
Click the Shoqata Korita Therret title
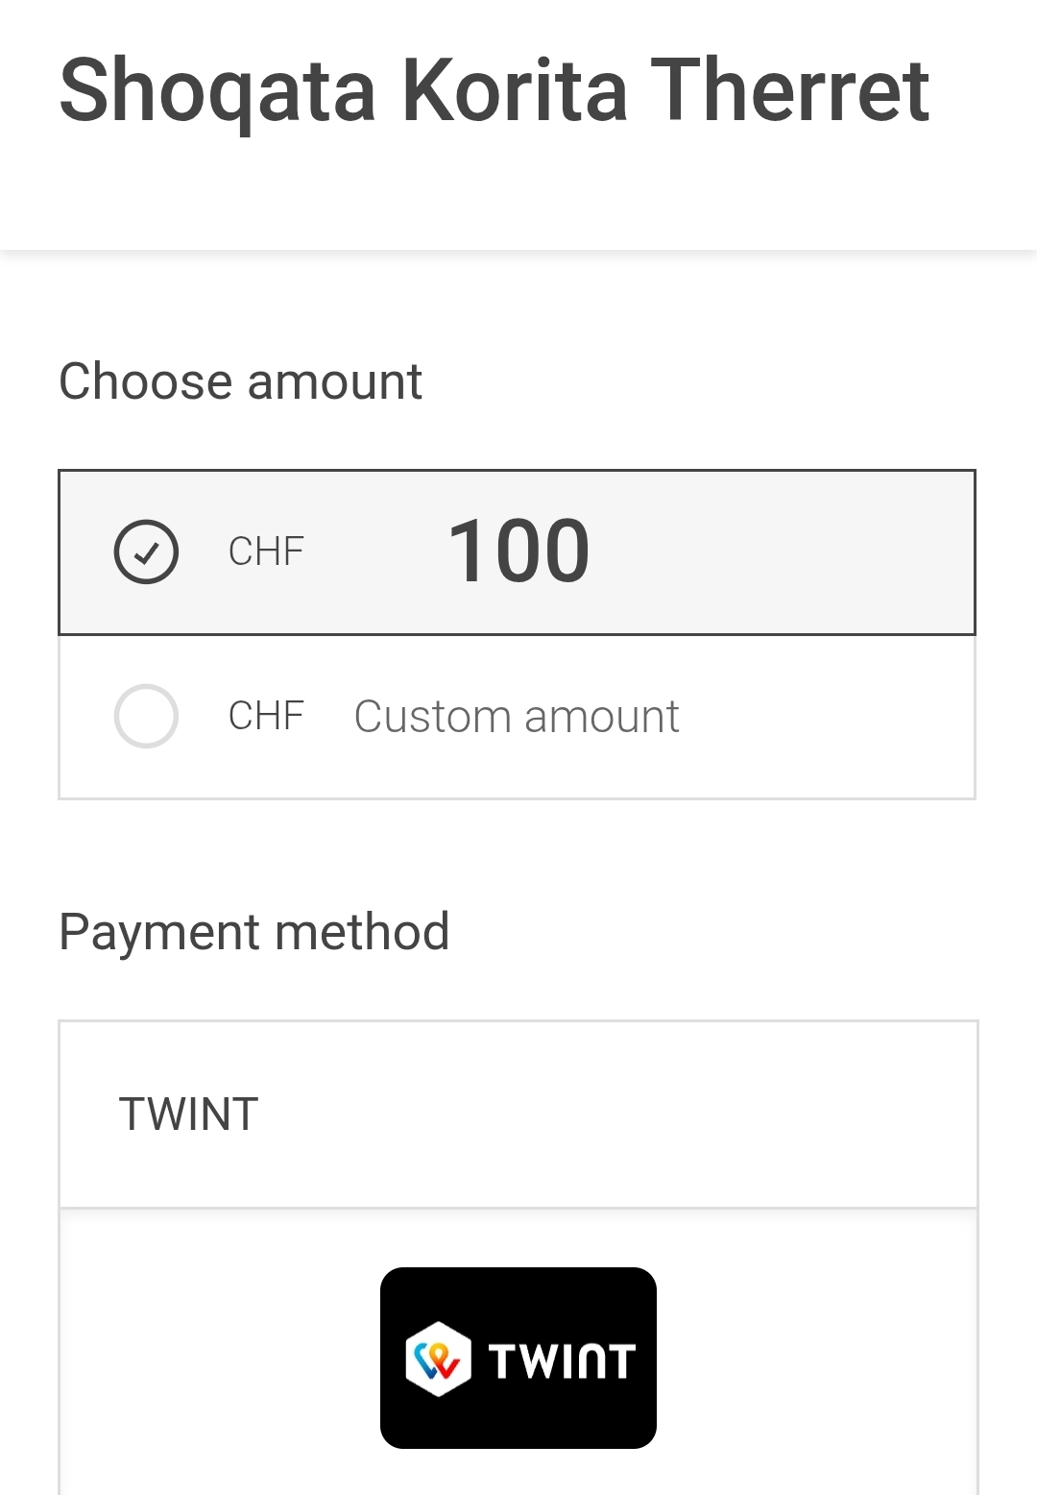coord(494,90)
